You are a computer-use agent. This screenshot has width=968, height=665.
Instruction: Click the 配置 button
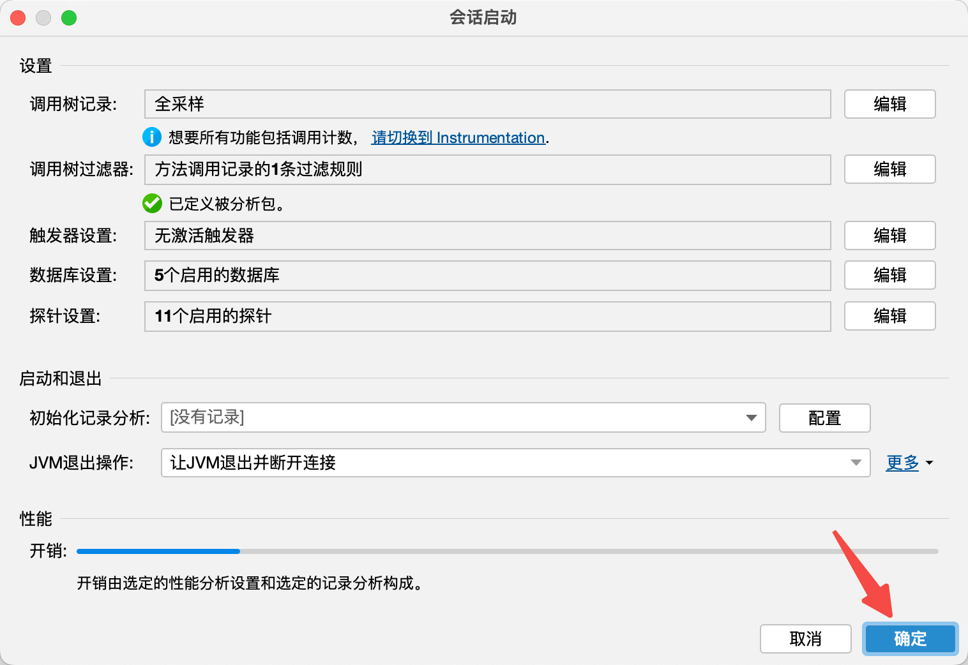(824, 418)
